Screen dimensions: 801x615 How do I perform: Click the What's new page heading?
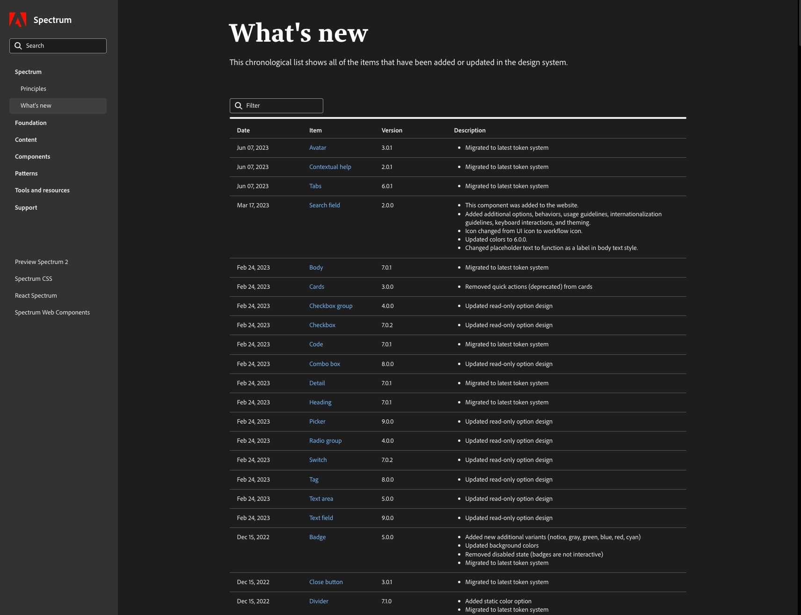point(299,33)
